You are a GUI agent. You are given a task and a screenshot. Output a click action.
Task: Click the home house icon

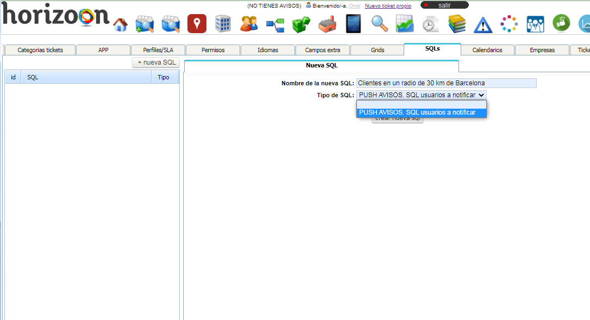point(120,24)
